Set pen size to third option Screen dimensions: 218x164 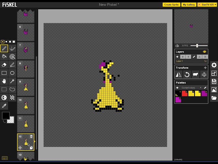pyautogui.click(x=10, y=42)
